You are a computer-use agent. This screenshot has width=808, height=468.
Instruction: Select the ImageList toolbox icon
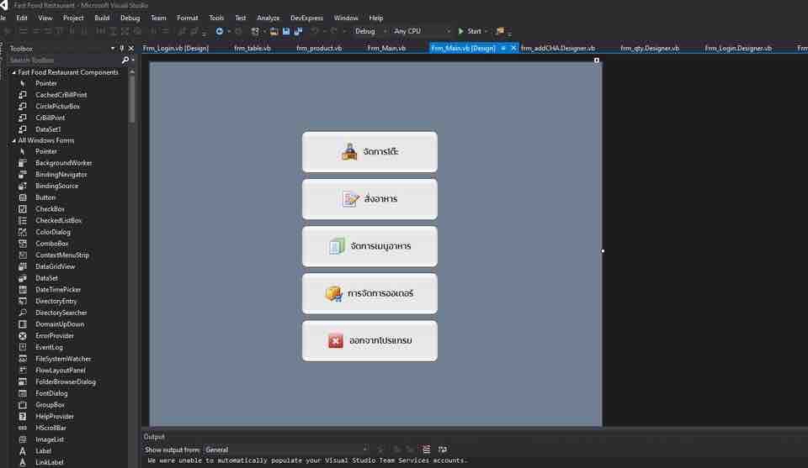pyautogui.click(x=23, y=439)
